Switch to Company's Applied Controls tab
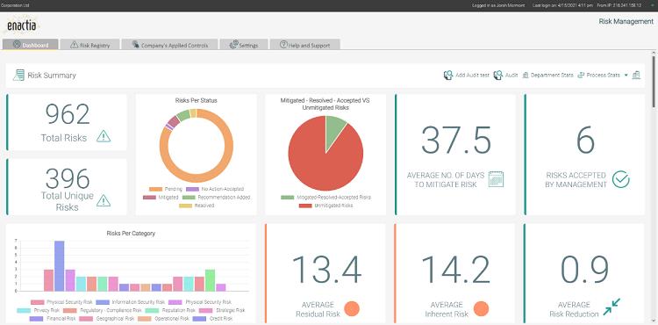This screenshot has height=325, width=658. (169, 45)
